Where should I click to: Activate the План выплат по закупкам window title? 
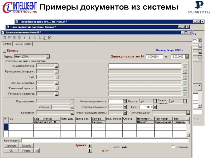pos(33,27)
